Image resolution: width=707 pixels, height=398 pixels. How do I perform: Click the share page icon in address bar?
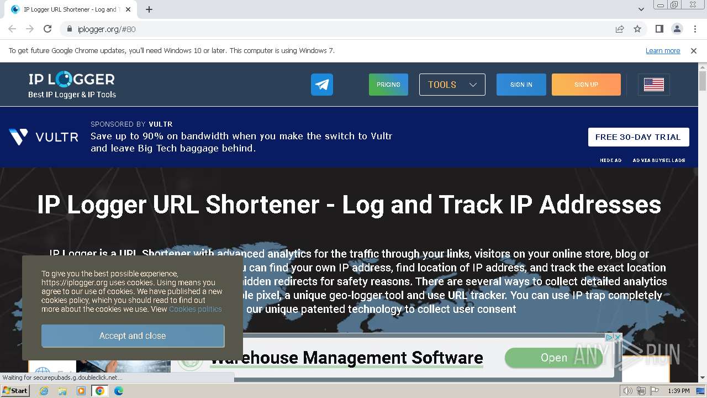click(620, 29)
